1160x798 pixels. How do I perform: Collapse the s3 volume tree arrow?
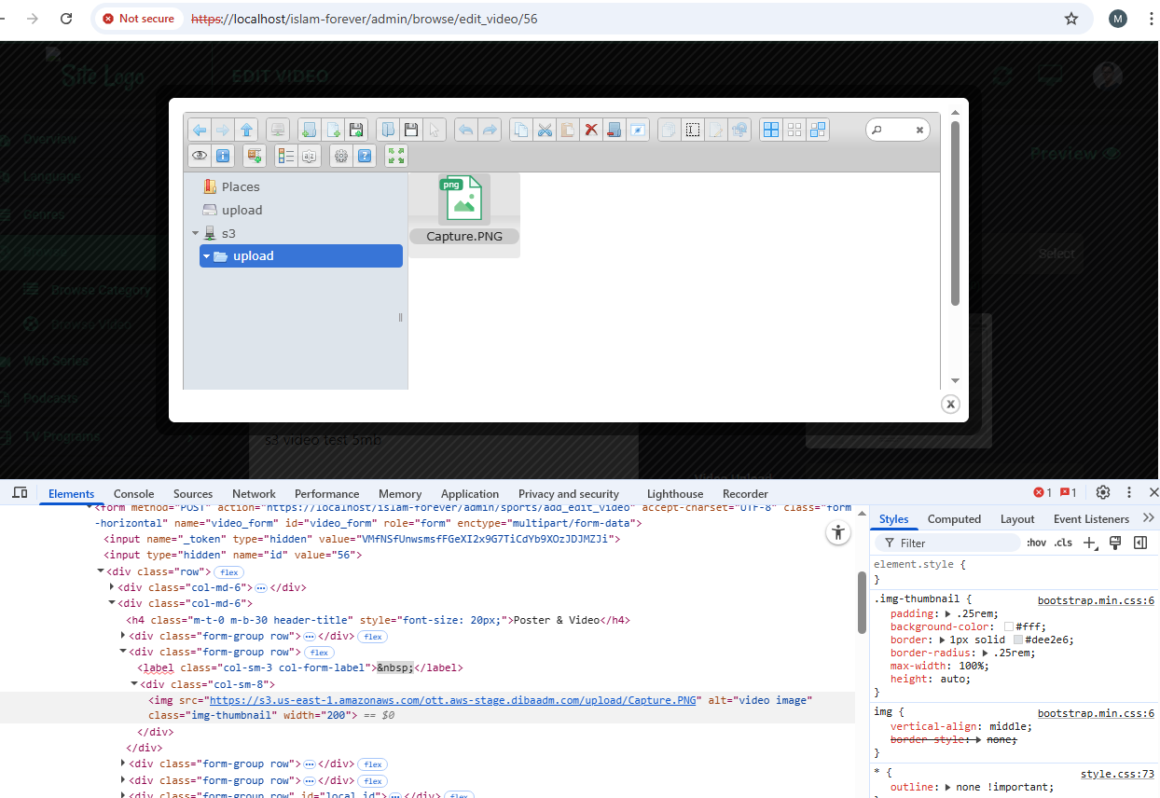point(195,233)
